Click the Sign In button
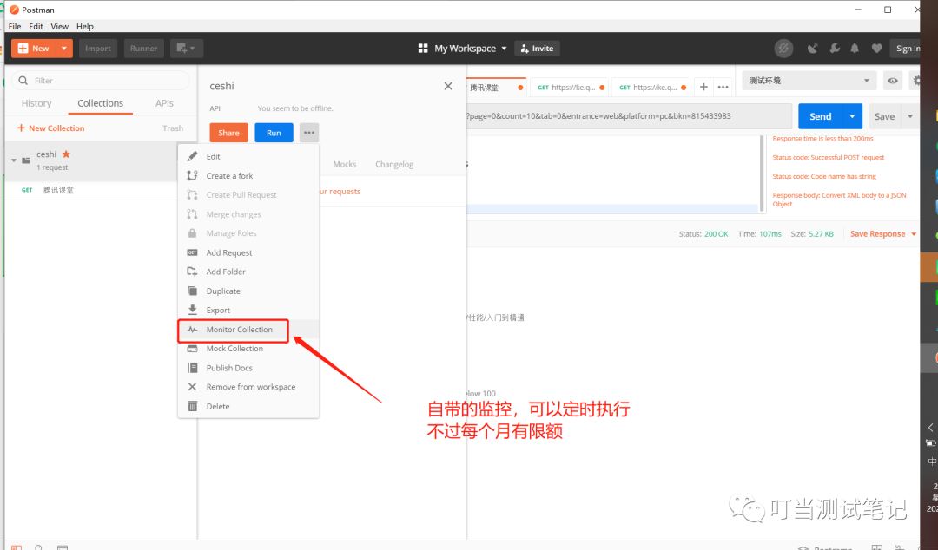The image size is (938, 550). [907, 49]
